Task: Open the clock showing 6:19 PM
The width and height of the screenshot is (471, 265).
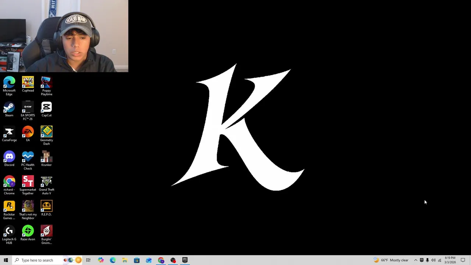Action: tap(450, 260)
